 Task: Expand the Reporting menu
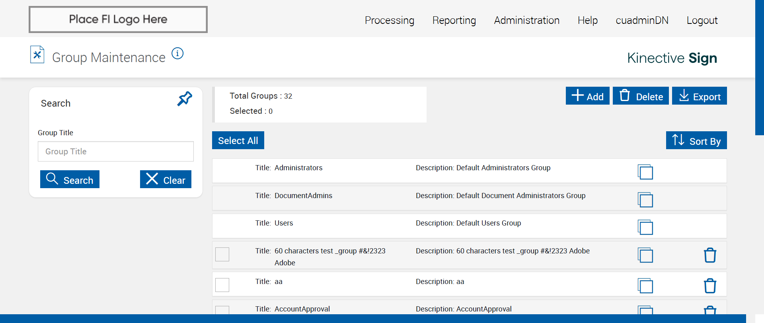[454, 20]
